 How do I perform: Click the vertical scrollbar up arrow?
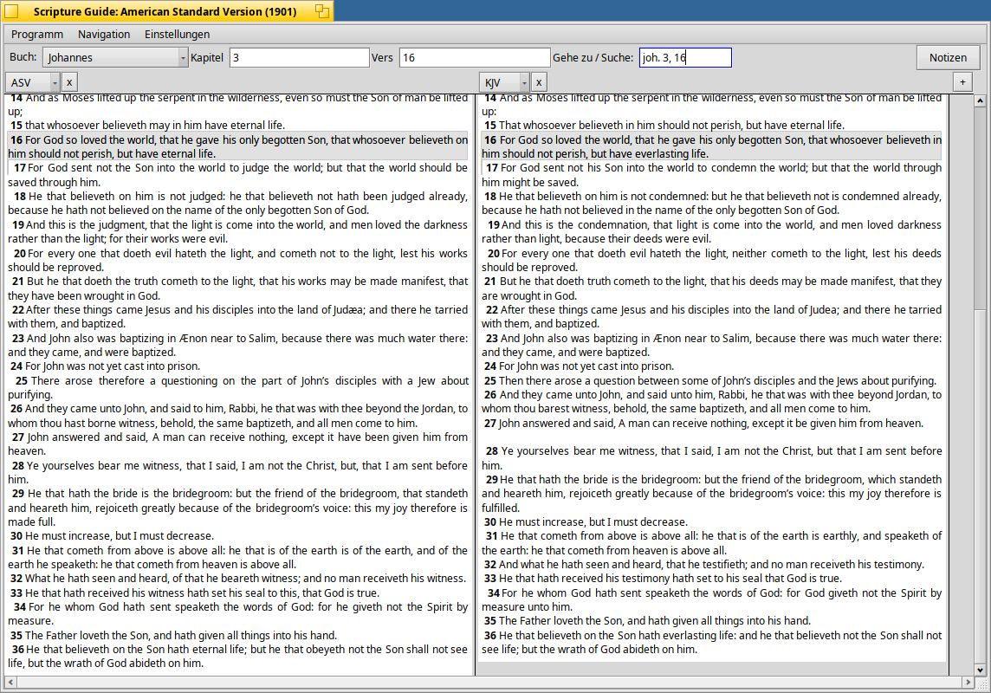point(980,100)
